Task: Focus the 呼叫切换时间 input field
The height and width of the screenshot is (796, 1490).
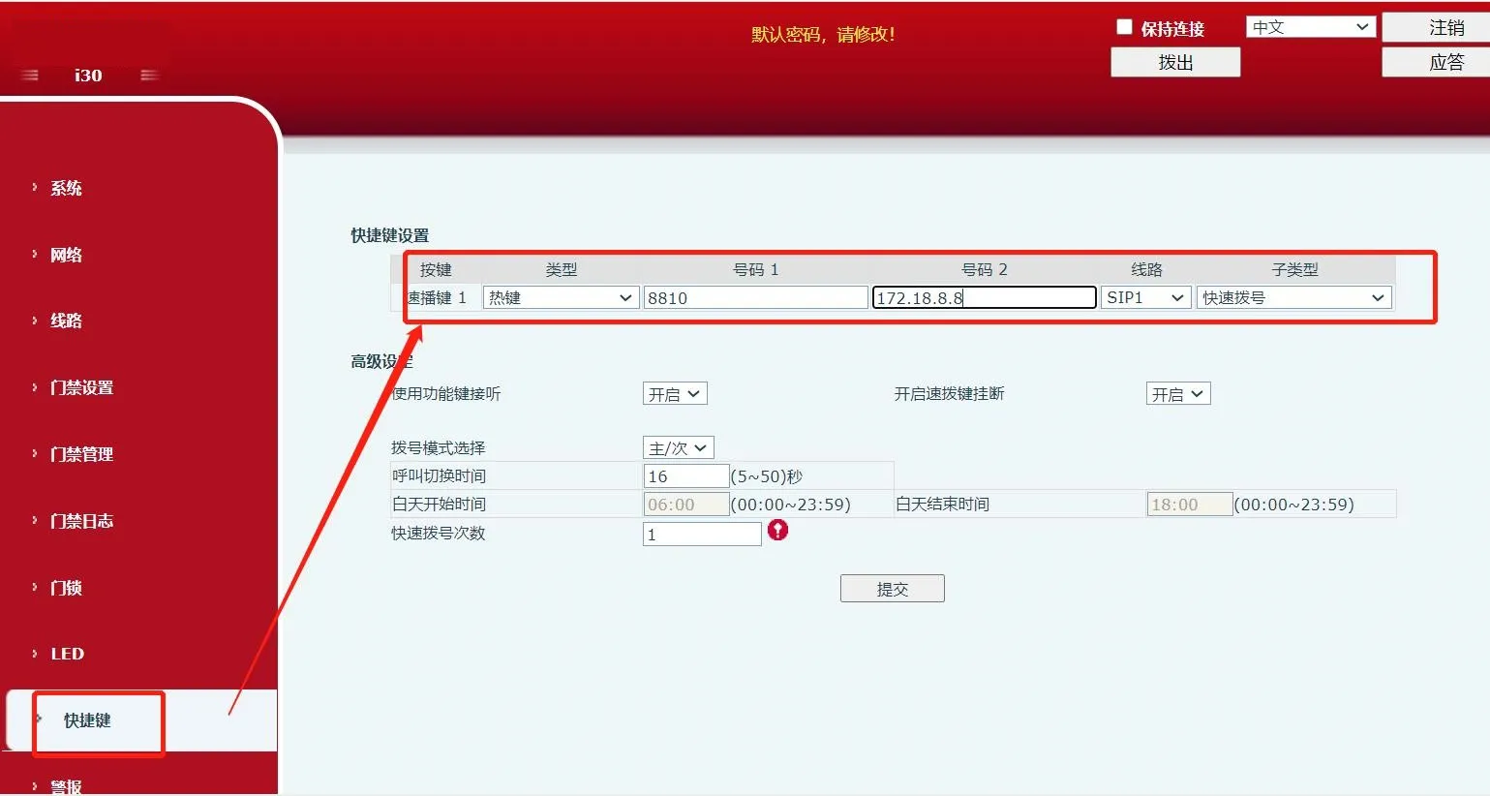Action: point(685,476)
